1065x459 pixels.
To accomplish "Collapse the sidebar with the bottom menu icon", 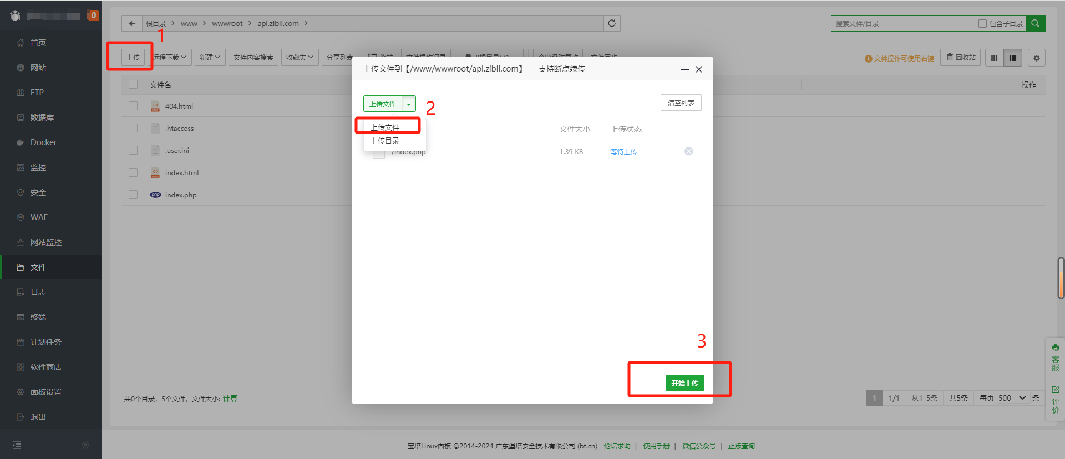I will pyautogui.click(x=17, y=445).
